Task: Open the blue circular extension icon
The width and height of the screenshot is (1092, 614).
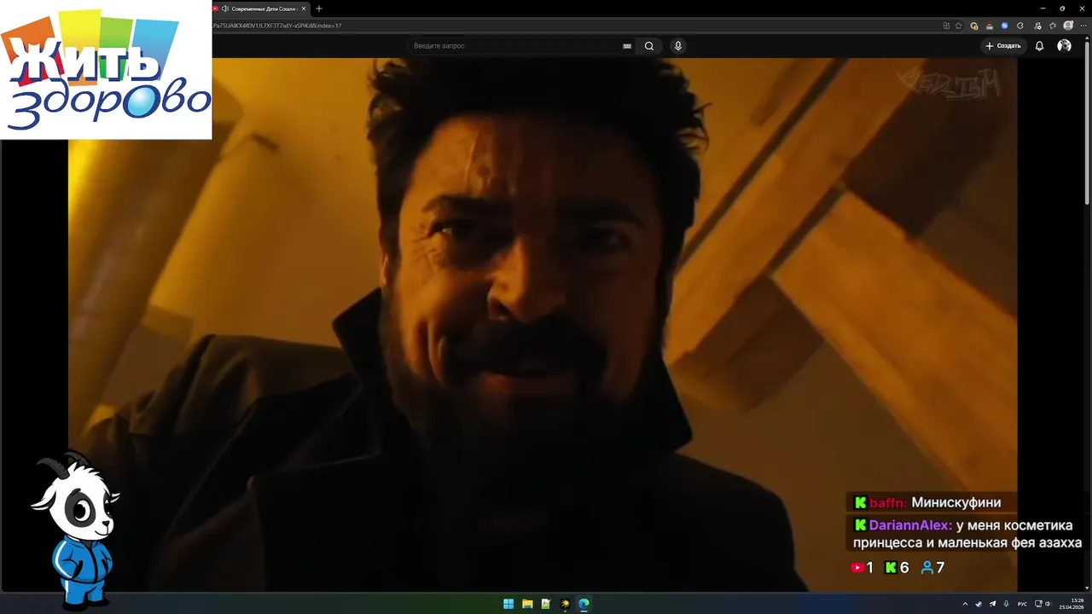Action: click(x=1005, y=26)
